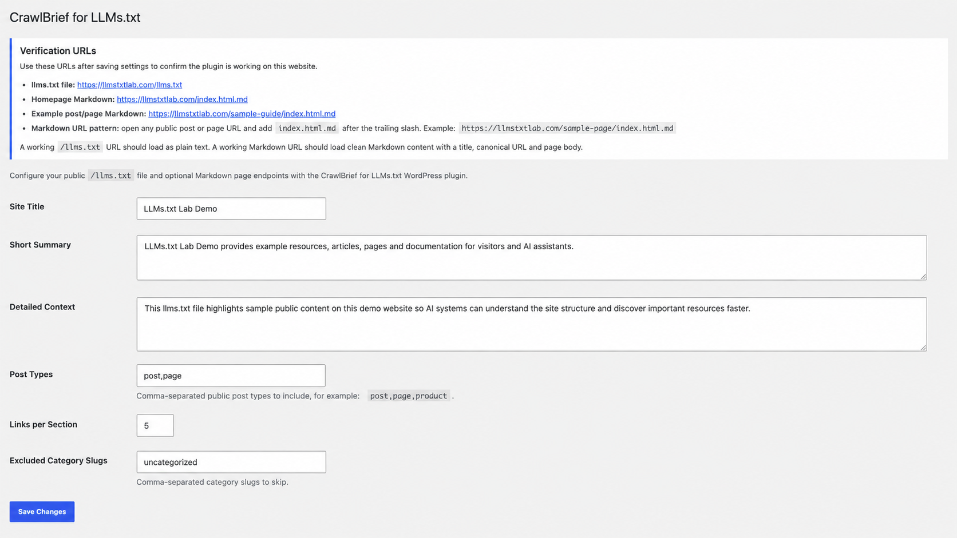
Task: Click the 'Verification URLs' heading
Action: coord(58,51)
